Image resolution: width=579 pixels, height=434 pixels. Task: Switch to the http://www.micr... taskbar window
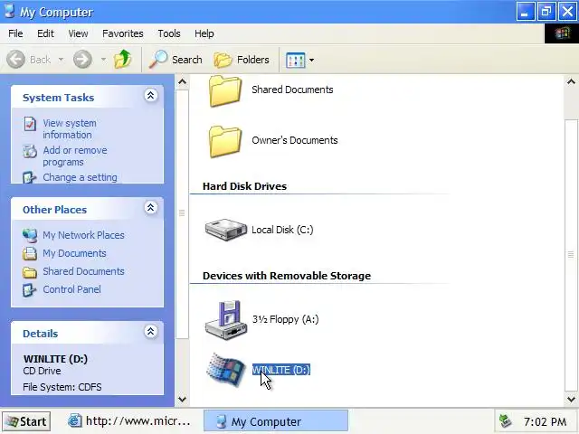tap(130, 421)
